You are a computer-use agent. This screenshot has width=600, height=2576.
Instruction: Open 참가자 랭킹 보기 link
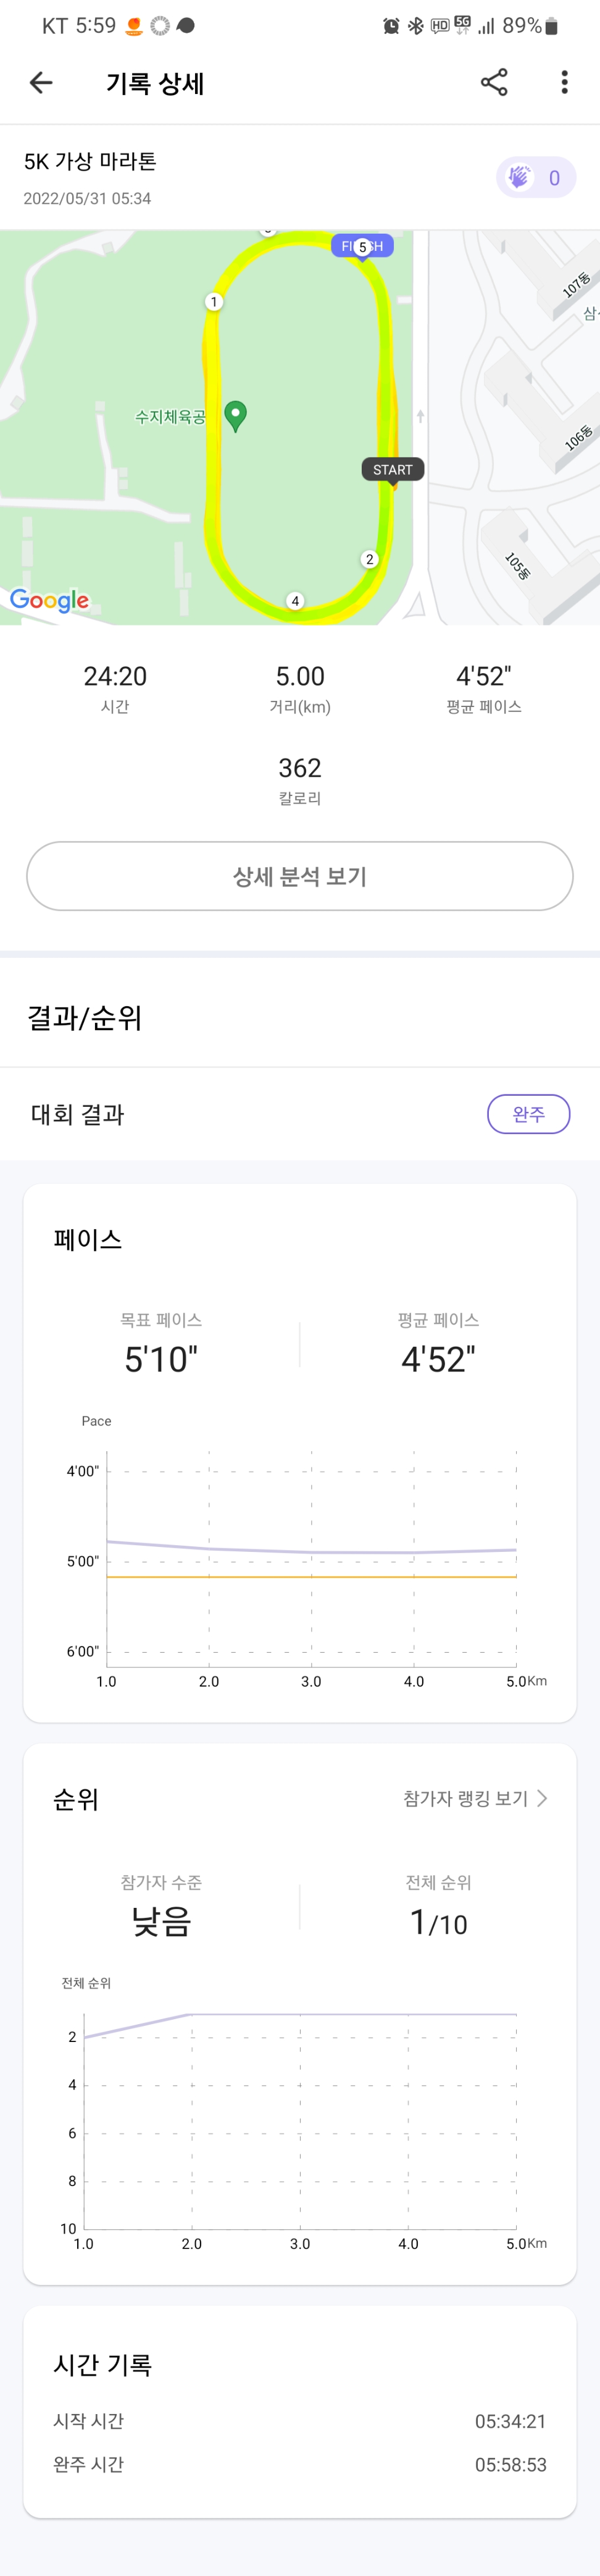pos(465,1798)
